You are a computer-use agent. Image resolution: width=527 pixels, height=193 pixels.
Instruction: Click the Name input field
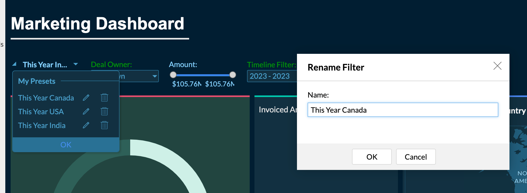(x=403, y=110)
